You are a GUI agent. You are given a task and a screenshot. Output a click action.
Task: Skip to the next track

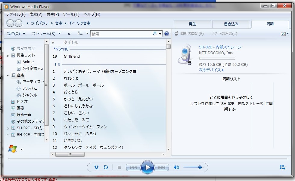pyautogui.click(x=161, y=167)
